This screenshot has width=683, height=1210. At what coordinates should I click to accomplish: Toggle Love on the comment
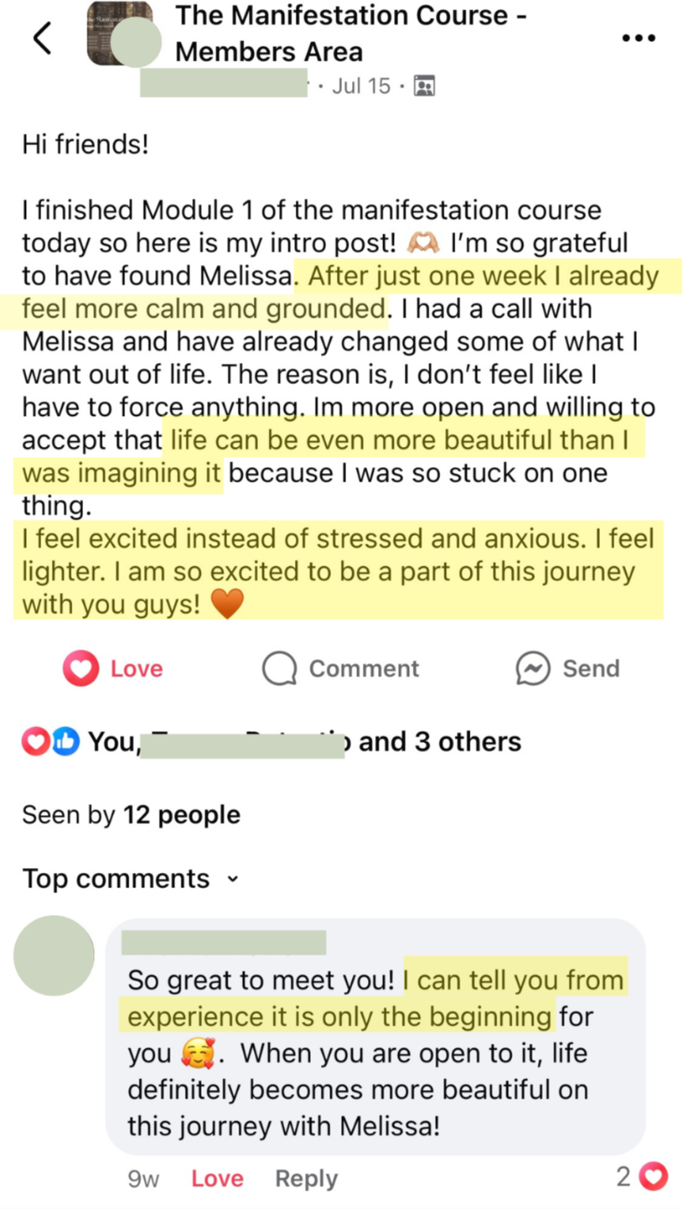217,1179
